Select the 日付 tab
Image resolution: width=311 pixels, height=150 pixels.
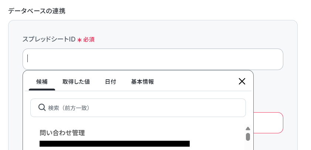pyautogui.click(x=111, y=81)
